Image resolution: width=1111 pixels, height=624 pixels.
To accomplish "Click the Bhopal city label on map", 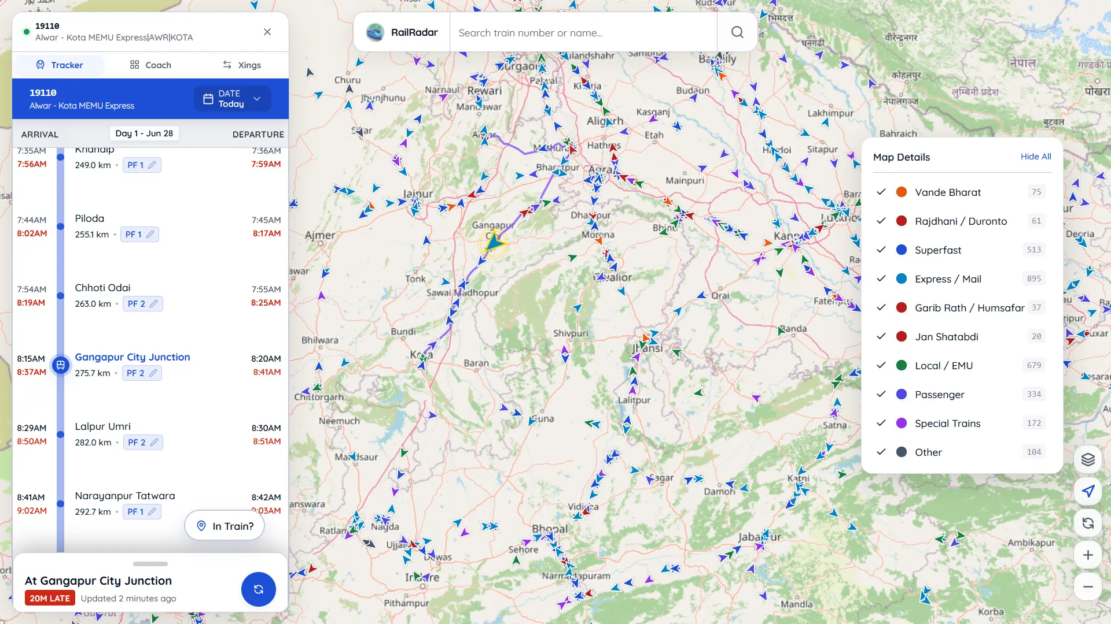I will point(550,529).
